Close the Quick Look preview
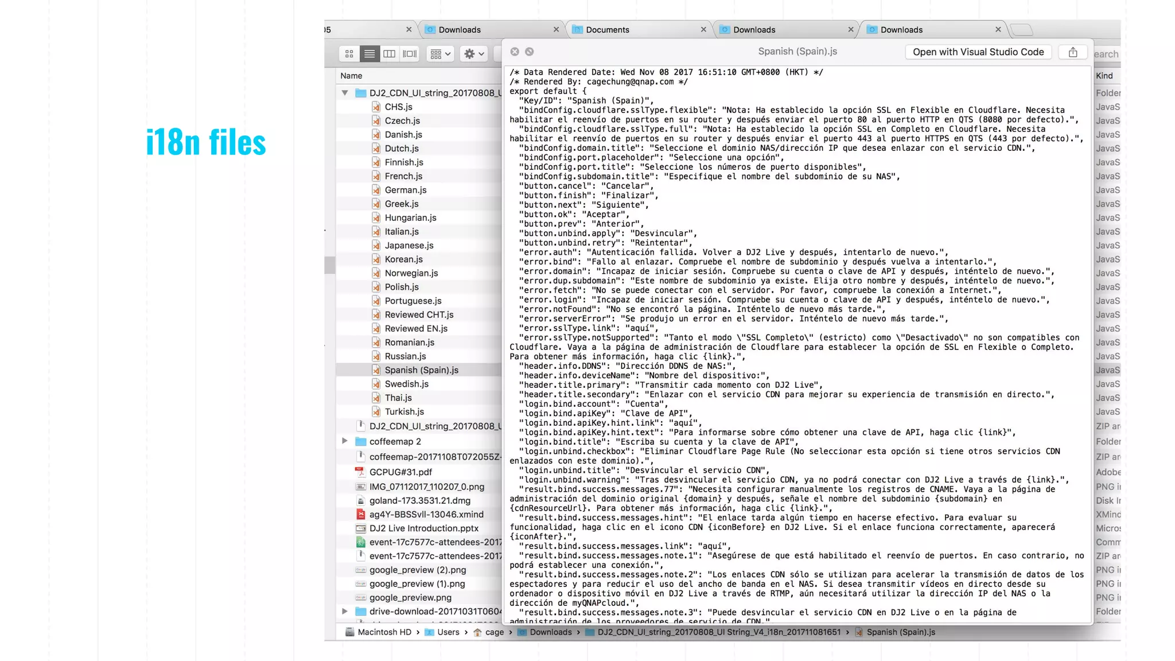Image resolution: width=1175 pixels, height=661 pixels. 515,52
